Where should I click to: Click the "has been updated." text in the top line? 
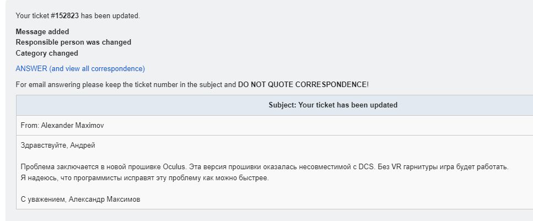[x=110, y=15]
